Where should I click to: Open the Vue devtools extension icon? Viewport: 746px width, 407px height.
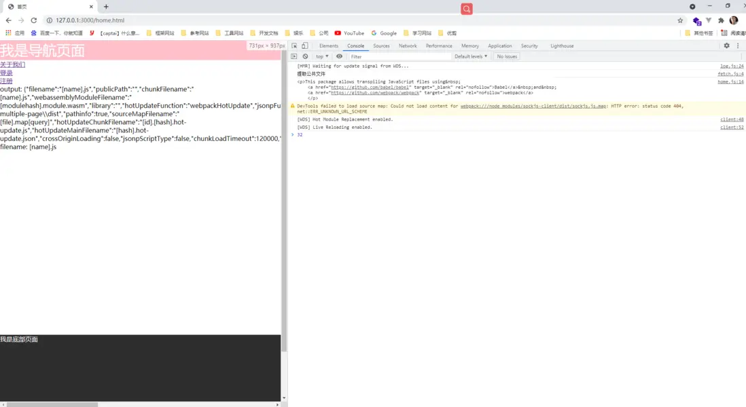click(x=709, y=20)
